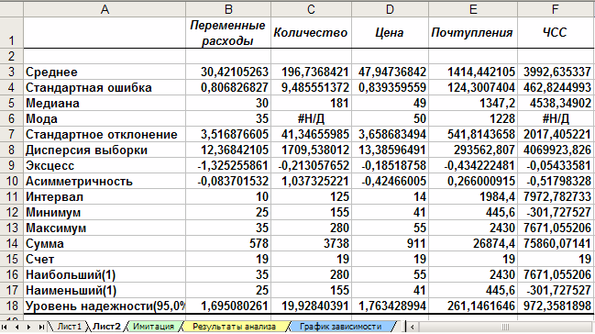This screenshot has width=595, height=334.
Task: Go to previous sheet navigation arrow
Action: tap(17, 327)
